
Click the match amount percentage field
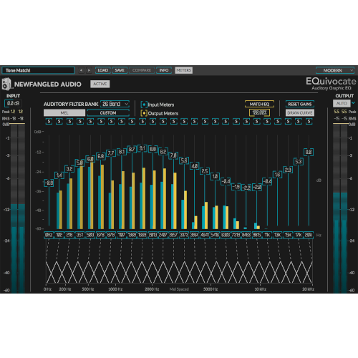click(259, 112)
